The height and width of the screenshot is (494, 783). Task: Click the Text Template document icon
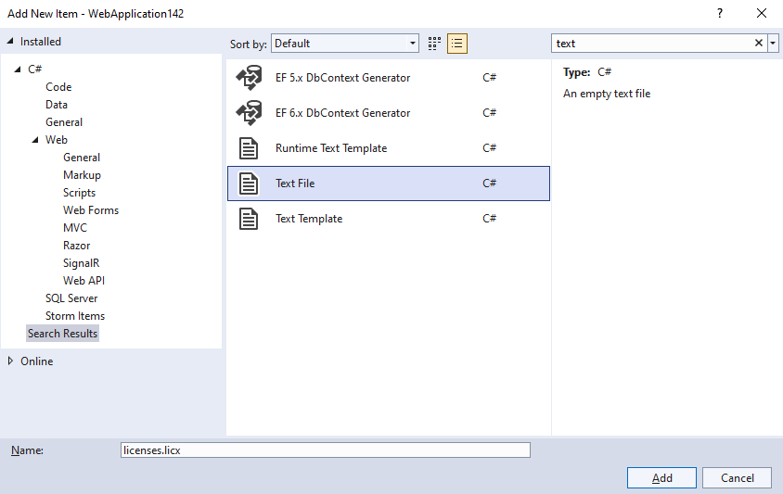click(249, 219)
